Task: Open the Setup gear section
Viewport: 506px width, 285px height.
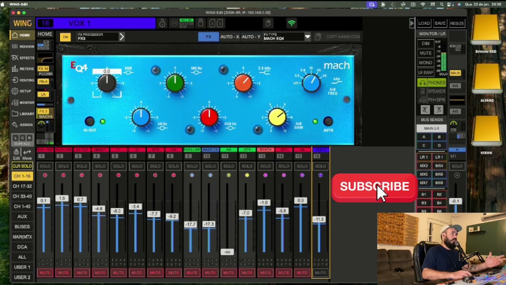Action: point(22,91)
